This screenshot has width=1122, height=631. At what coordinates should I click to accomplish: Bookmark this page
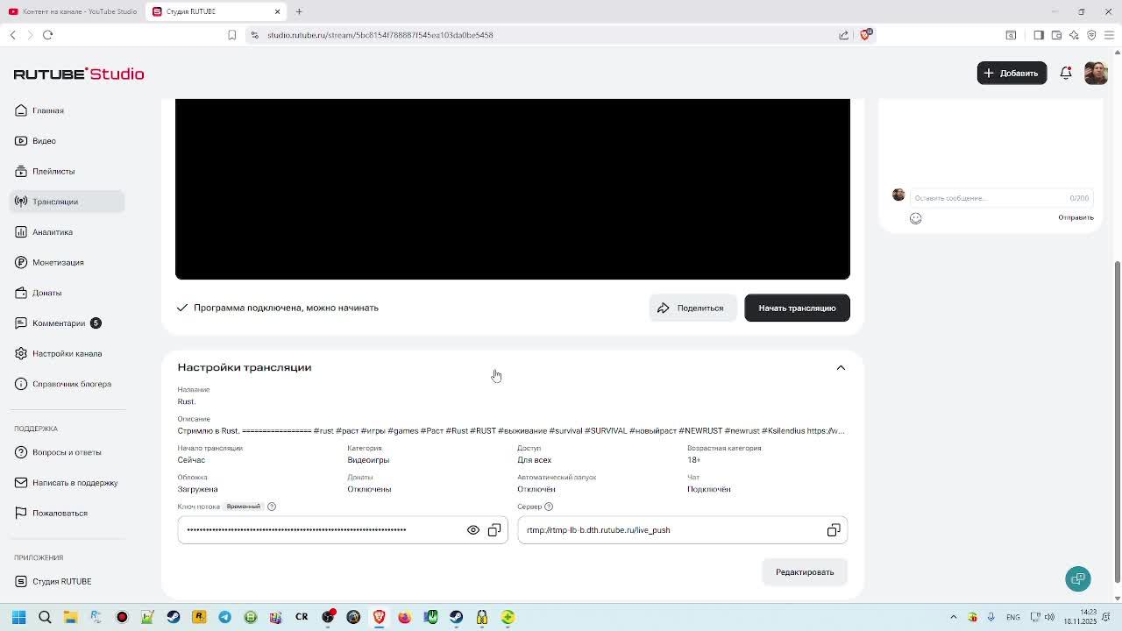tap(232, 35)
